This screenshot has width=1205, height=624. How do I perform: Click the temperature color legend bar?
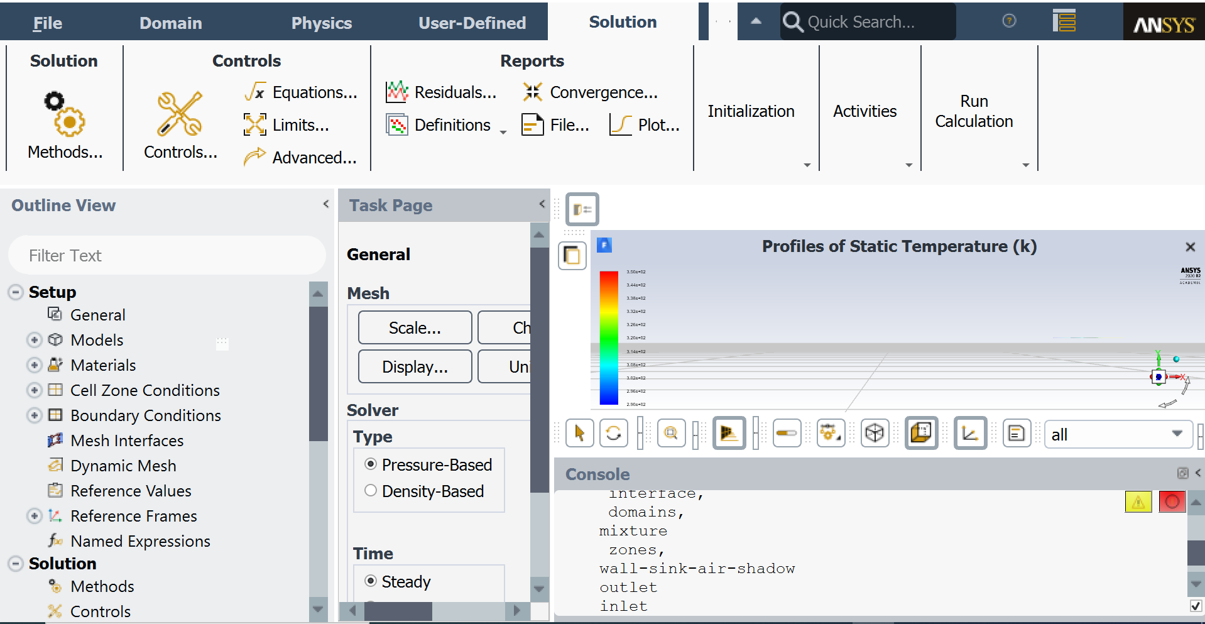click(609, 338)
